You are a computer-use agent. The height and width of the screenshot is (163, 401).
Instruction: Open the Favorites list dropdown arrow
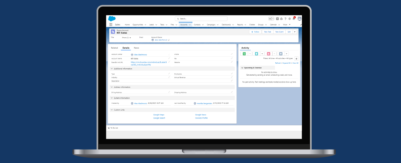(273, 19)
